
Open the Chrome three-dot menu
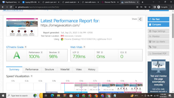171,7
